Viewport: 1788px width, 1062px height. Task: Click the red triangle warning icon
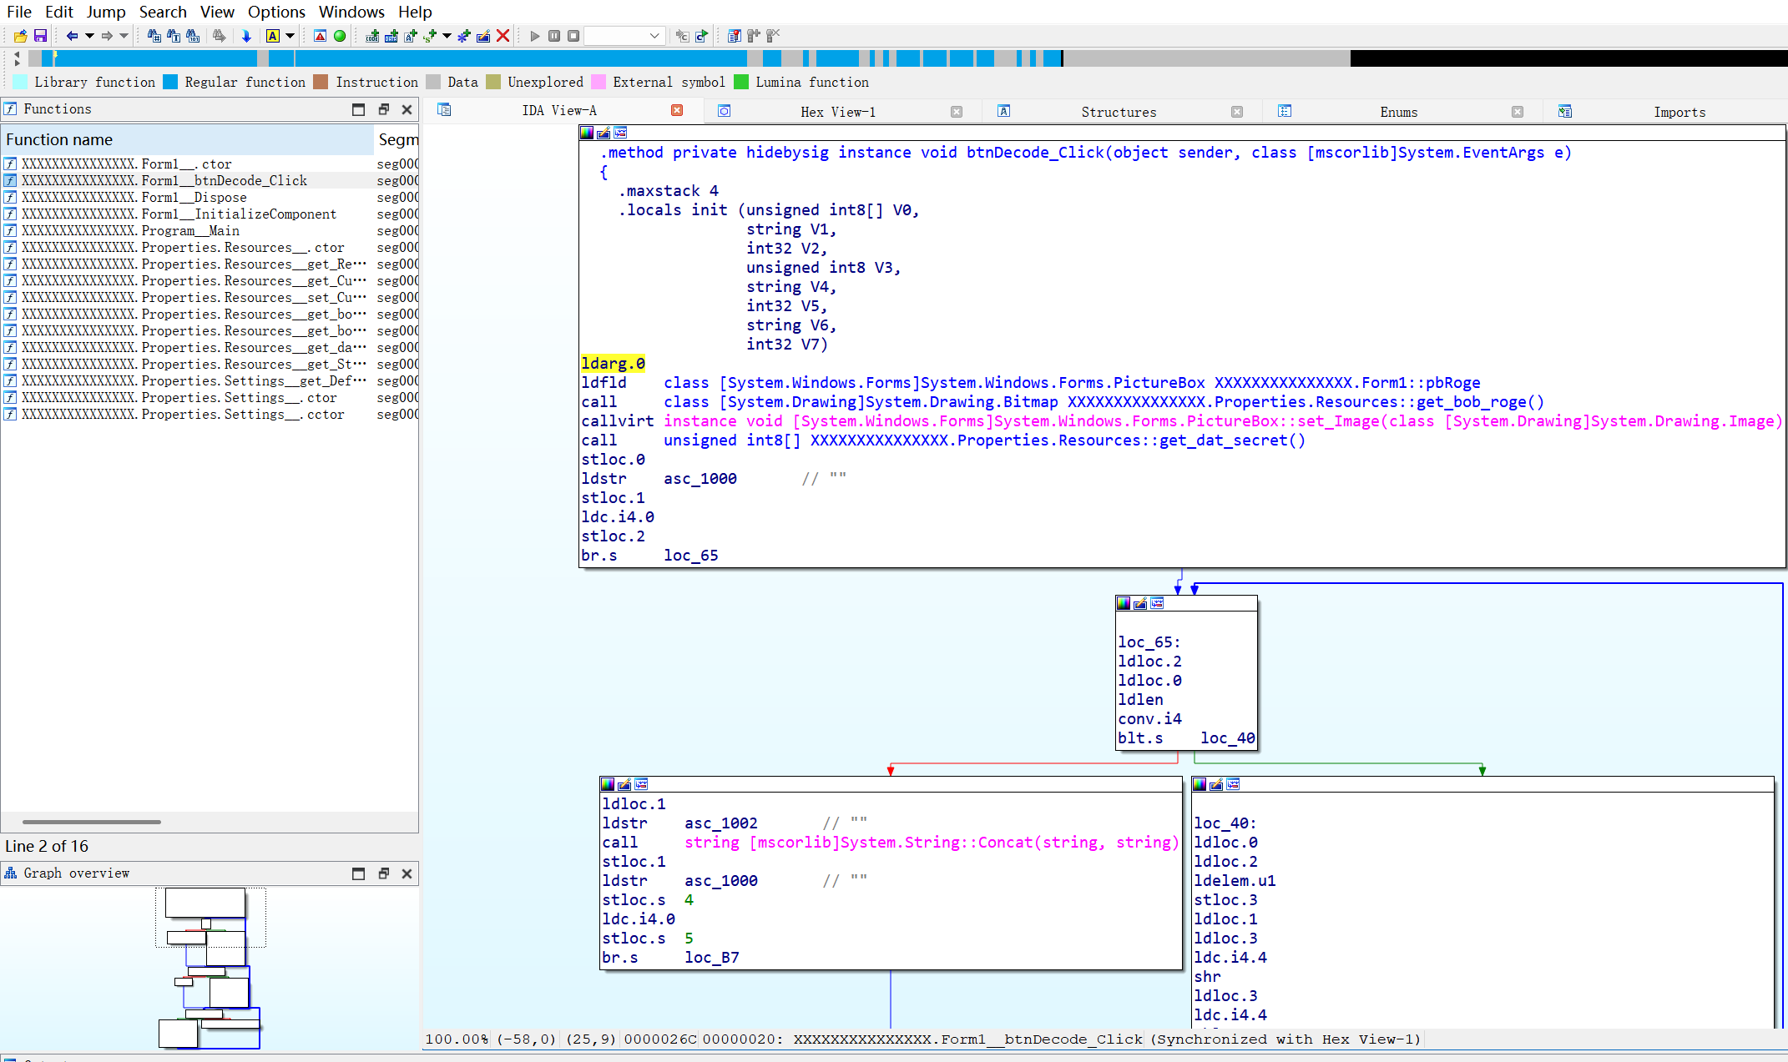[320, 36]
